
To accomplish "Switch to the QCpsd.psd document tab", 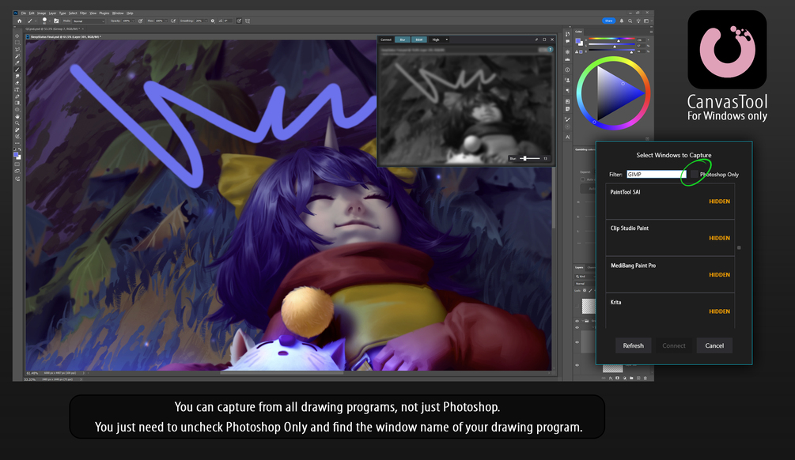I will 53,29.
